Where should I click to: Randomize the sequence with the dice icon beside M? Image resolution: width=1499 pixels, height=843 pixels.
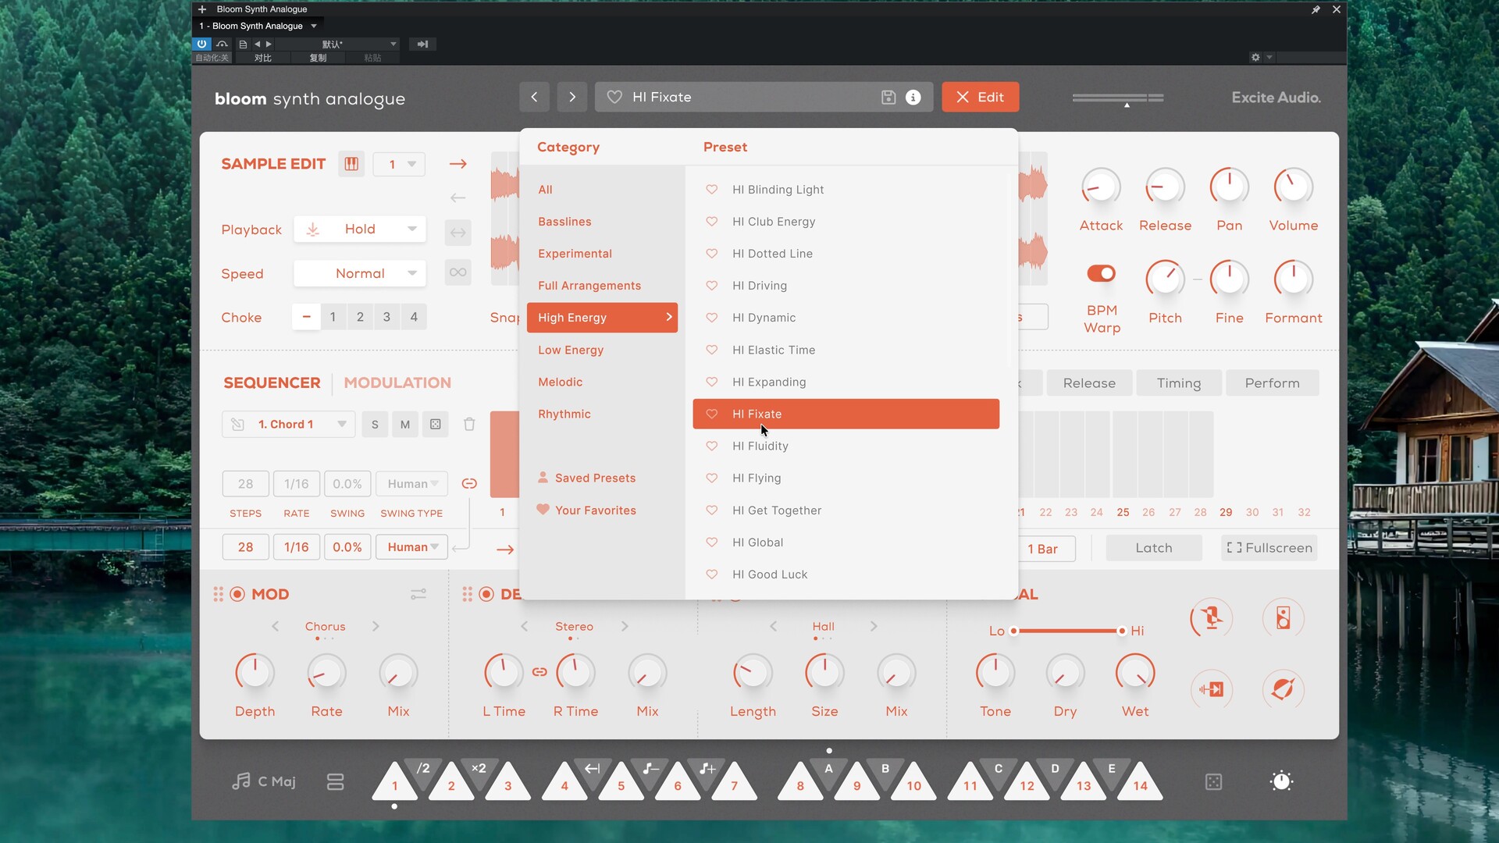click(x=436, y=424)
